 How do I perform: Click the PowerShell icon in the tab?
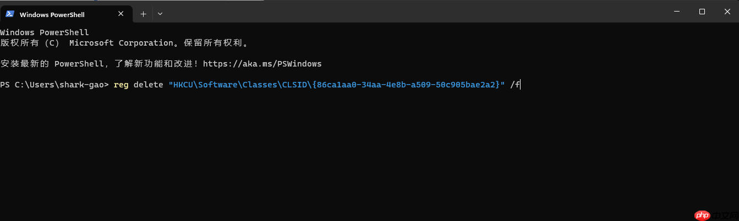[x=10, y=14]
